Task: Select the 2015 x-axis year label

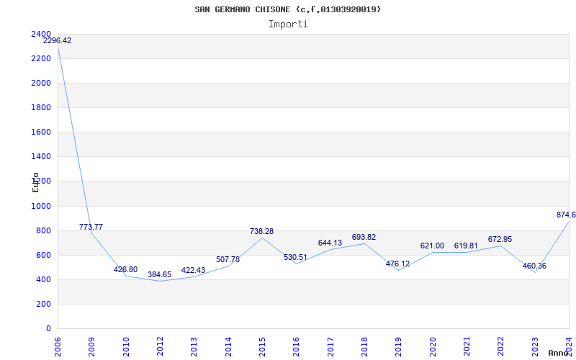Action: (262, 346)
